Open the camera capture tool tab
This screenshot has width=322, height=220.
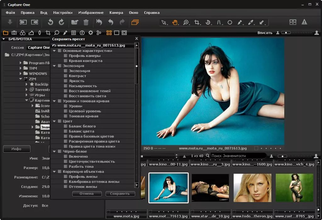point(14,33)
